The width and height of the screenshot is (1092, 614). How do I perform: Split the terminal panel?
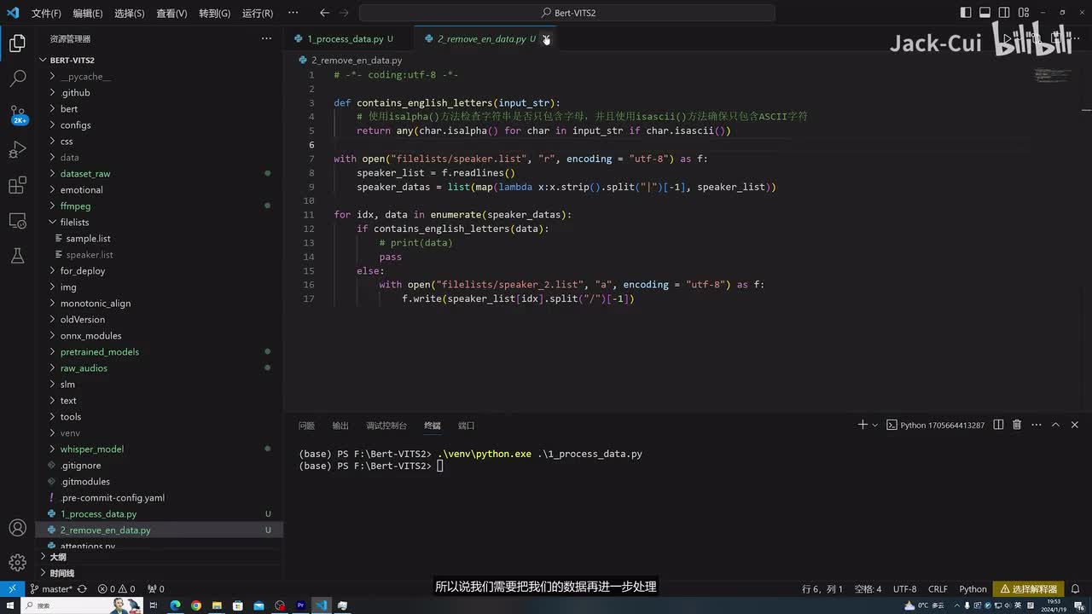998,425
